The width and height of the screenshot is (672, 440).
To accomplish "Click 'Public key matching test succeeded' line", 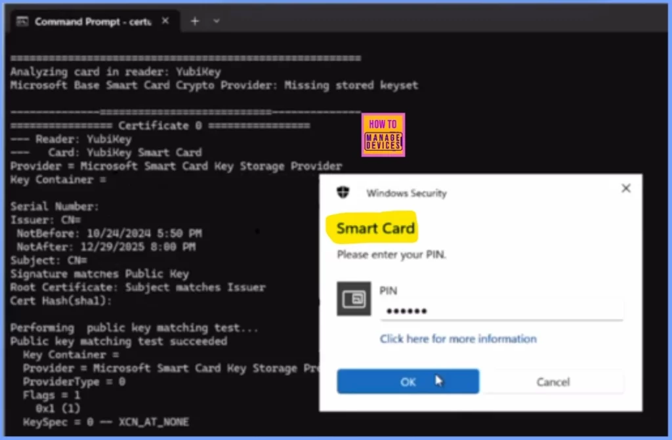I will coord(119,341).
